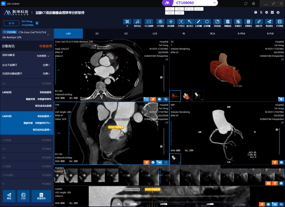Choose the arrow marker tool
Viewport: 285px width, 207px height.
190,22
